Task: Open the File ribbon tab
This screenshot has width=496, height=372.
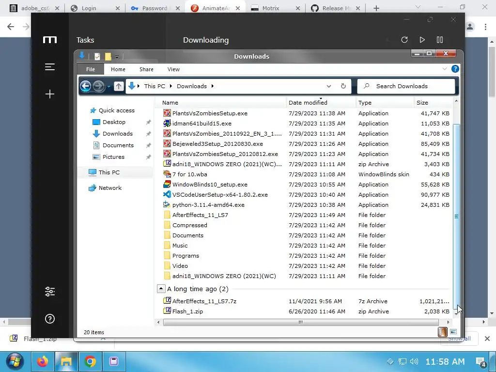Action: click(x=91, y=69)
